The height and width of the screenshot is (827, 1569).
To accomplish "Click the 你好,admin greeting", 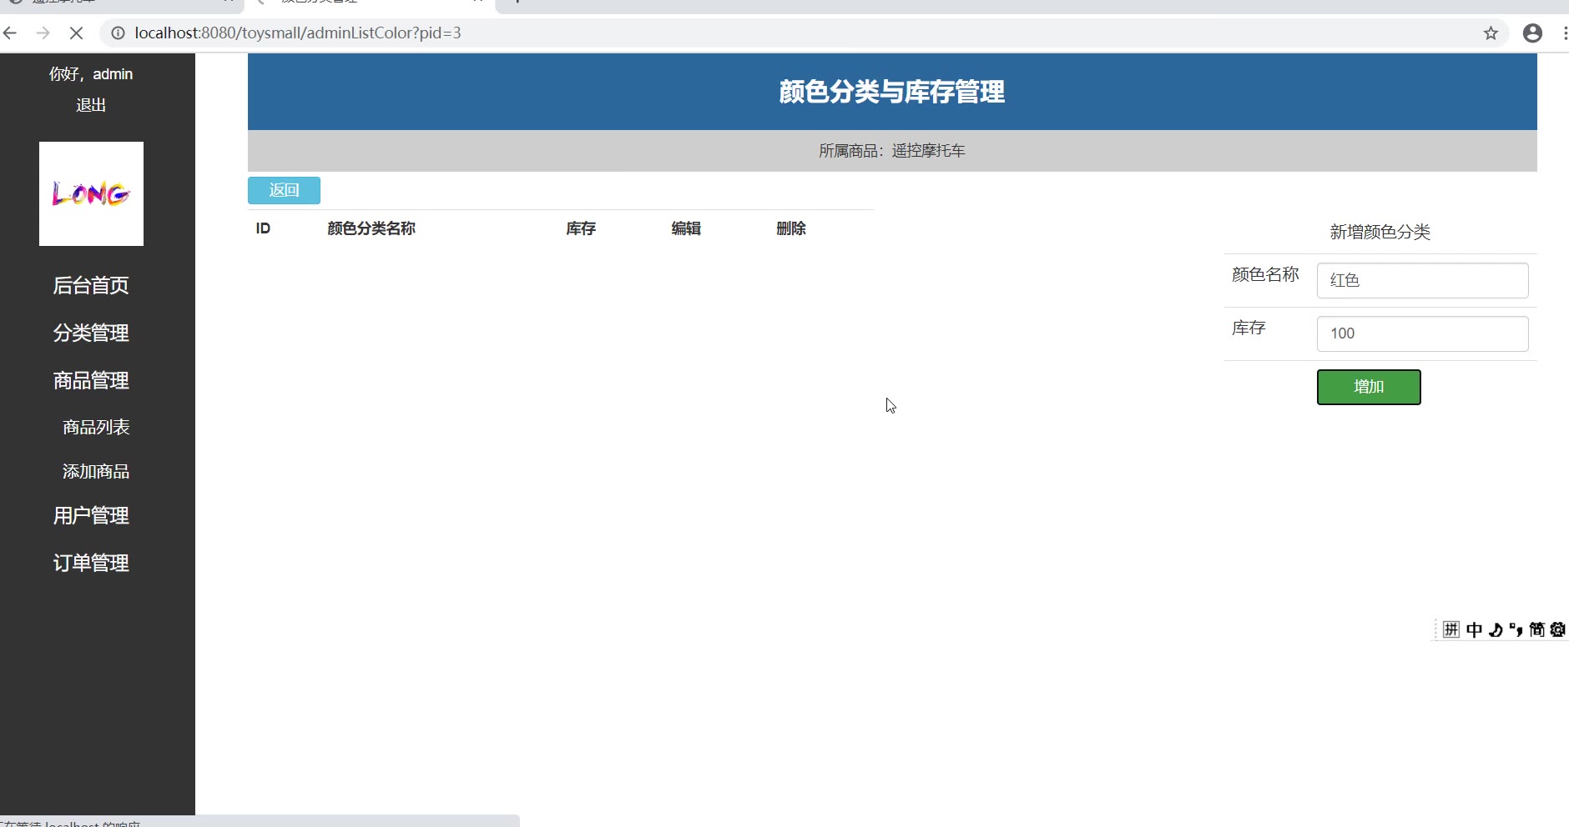I will 91,74.
